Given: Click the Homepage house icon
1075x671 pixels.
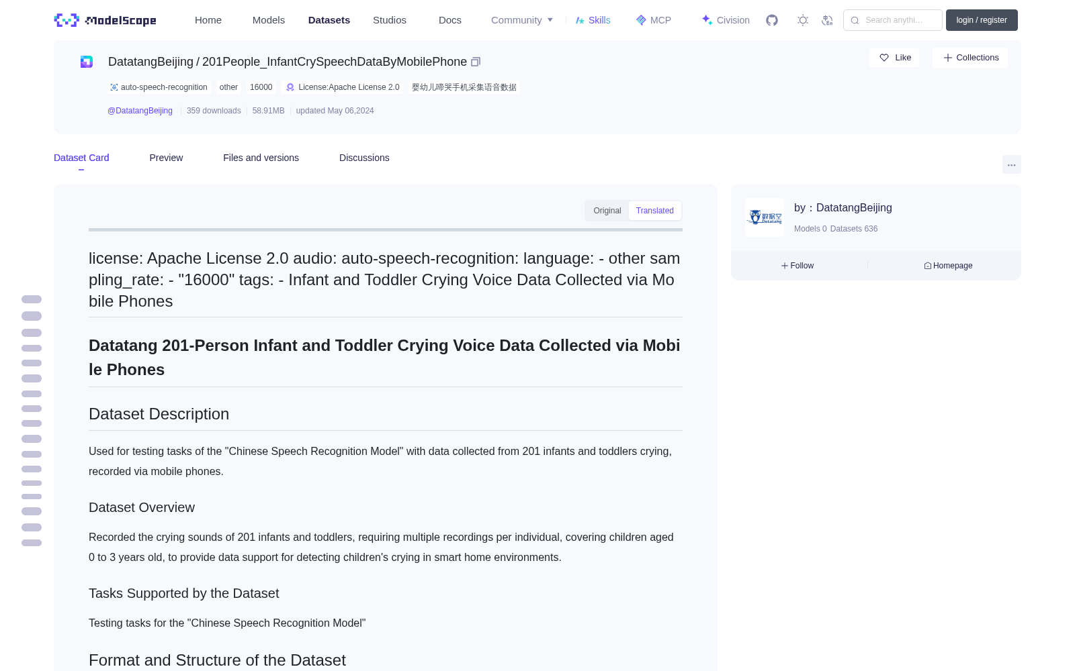Looking at the screenshot, I should point(928,266).
